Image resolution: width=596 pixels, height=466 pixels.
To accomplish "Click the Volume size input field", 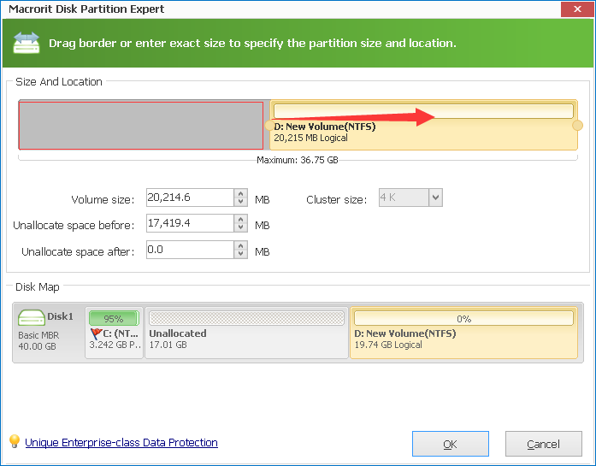I will click(x=190, y=198).
